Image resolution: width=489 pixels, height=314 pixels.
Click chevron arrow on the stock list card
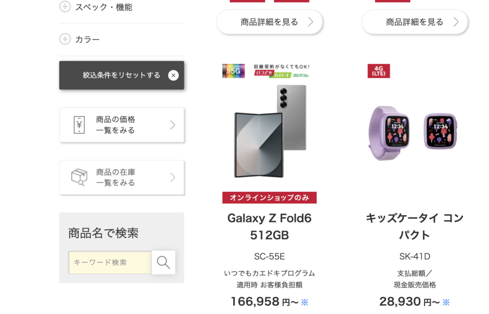pos(172,177)
